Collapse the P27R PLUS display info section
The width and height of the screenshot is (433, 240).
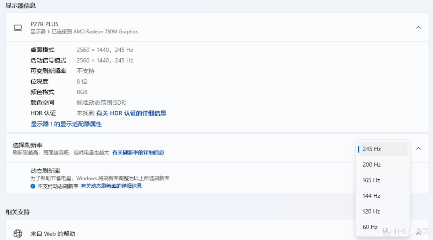[x=418, y=27]
